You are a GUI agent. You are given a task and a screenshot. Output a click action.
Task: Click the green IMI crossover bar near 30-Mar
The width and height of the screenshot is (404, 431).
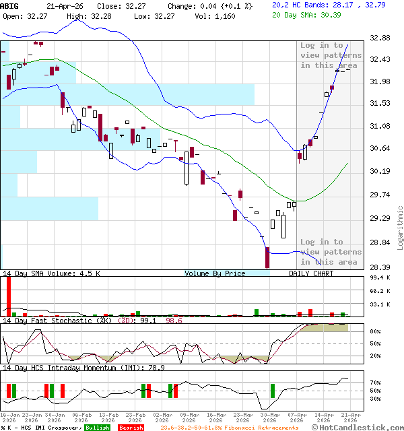pyautogui.click(x=273, y=391)
